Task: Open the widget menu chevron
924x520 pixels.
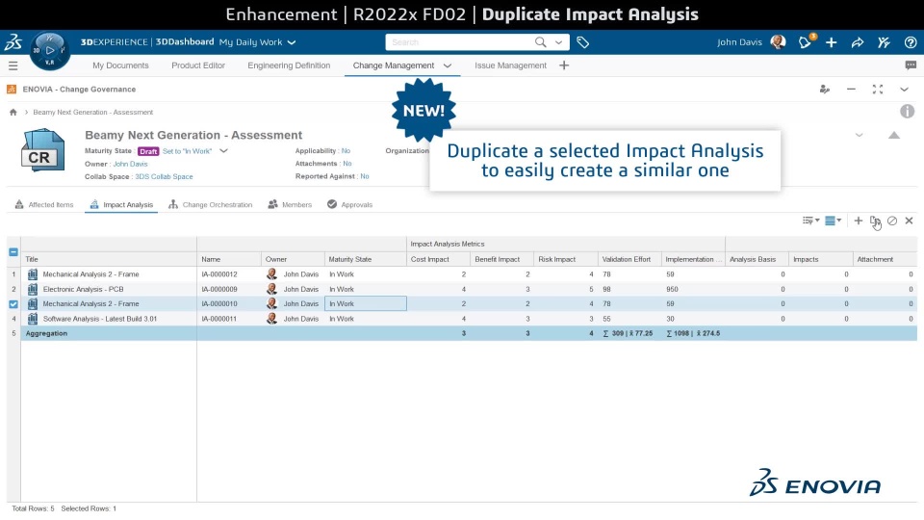Action: click(x=904, y=89)
